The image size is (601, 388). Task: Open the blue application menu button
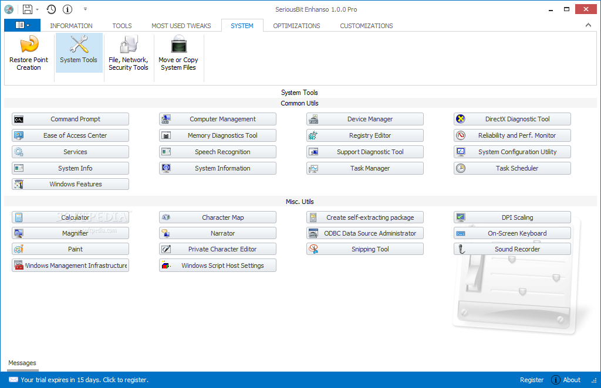point(22,25)
